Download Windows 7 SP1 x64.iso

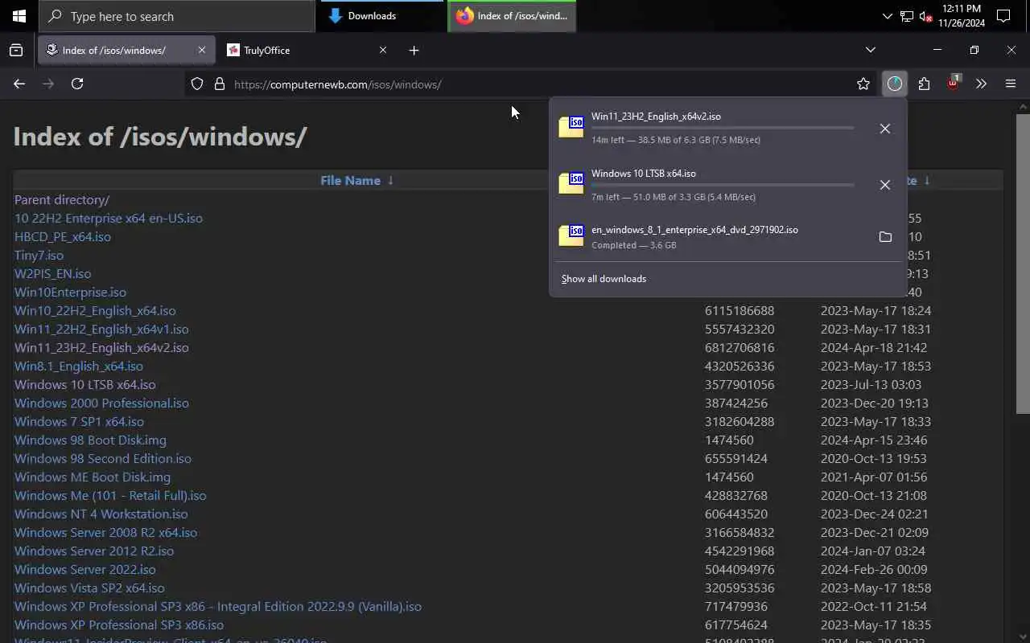coord(79,421)
